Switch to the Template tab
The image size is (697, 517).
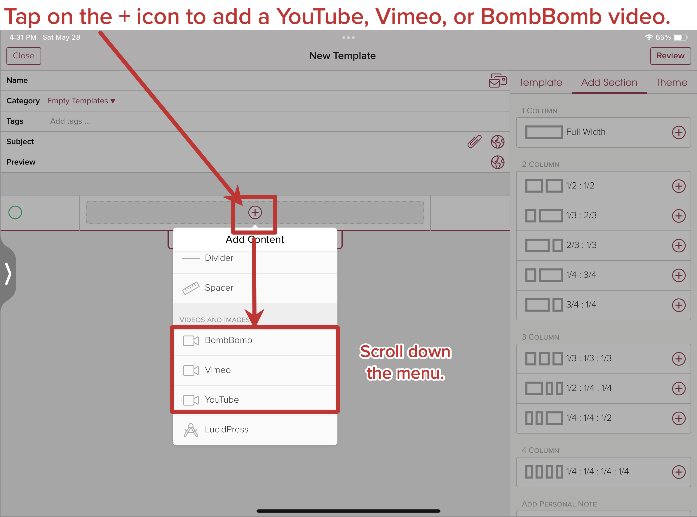click(x=541, y=82)
